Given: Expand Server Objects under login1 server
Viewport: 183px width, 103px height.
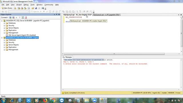Looking at the screenshot, I should 4,45.
